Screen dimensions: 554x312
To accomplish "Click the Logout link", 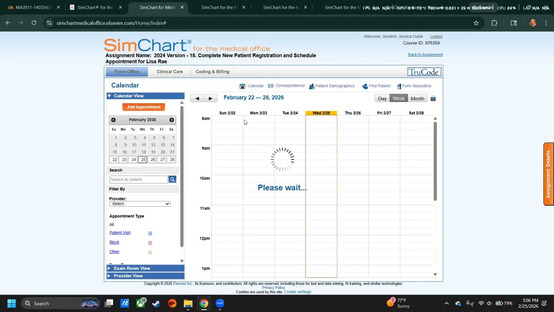I will (436, 36).
